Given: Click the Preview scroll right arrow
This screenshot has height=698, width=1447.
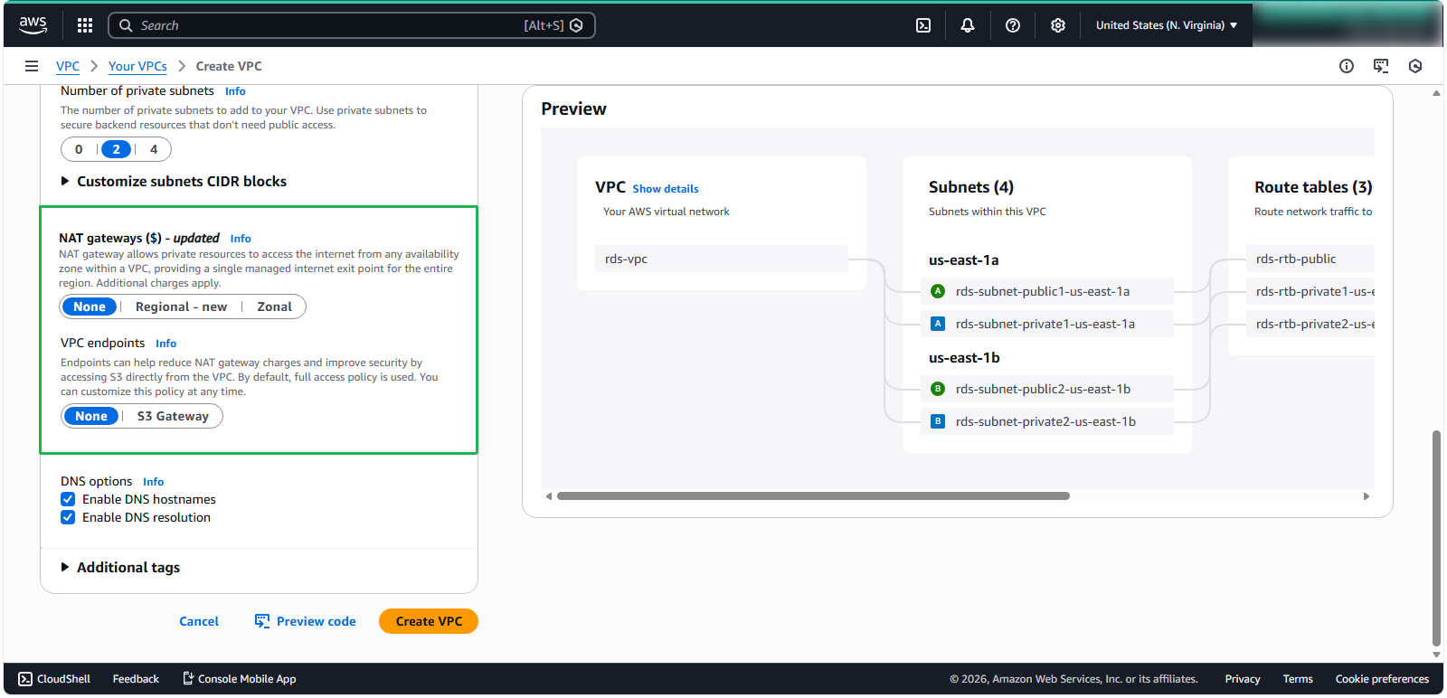Looking at the screenshot, I should 1367,495.
